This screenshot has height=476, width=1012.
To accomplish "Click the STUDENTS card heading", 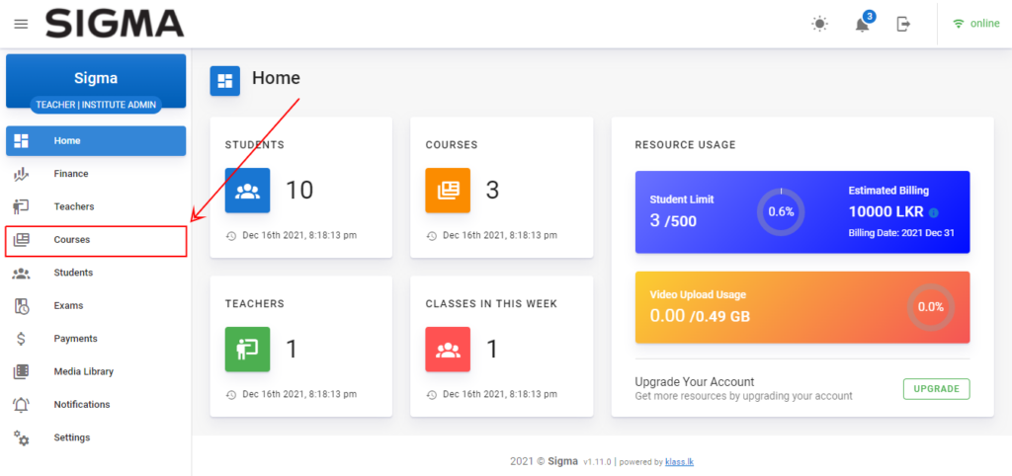I will [x=254, y=145].
